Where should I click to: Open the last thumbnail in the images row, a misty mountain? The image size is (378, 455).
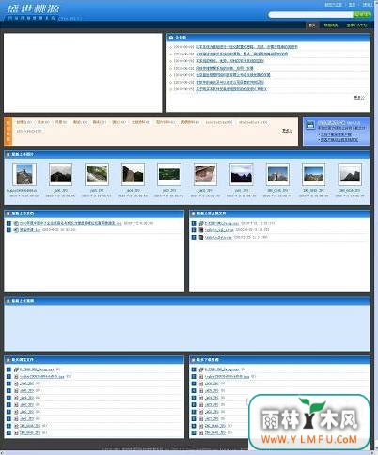pyautogui.click(x=350, y=174)
